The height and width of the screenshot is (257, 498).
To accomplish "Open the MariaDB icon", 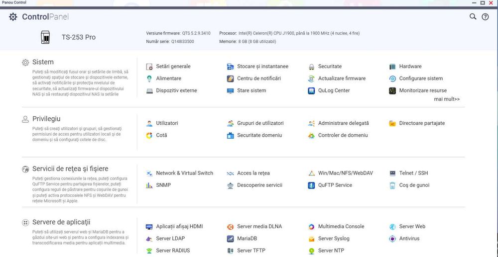I will pyautogui.click(x=230, y=239).
